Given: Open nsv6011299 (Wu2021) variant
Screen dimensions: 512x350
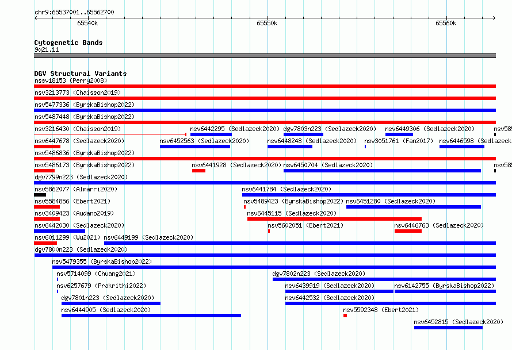Looking at the screenshot, I should (x=67, y=237).
